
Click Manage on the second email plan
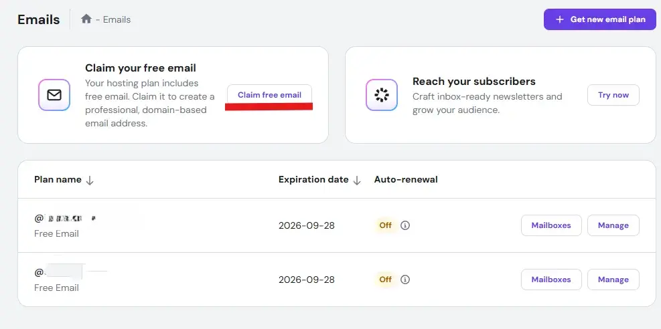click(x=613, y=280)
